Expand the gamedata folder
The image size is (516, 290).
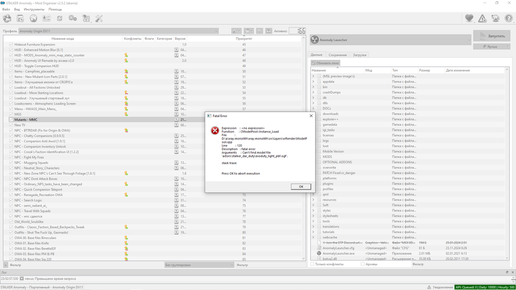point(313,125)
